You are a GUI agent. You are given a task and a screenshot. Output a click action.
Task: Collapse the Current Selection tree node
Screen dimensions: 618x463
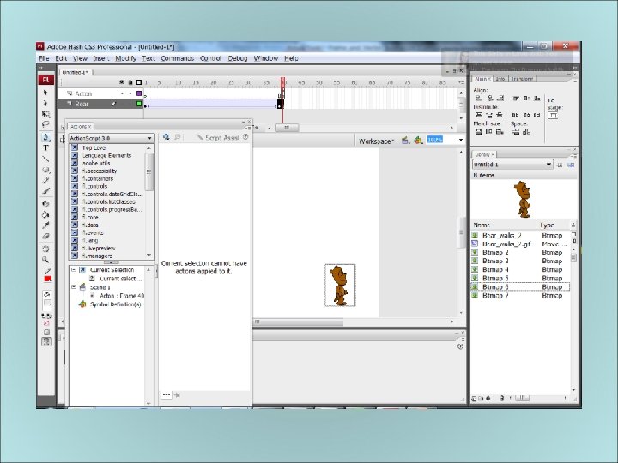pos(74,270)
